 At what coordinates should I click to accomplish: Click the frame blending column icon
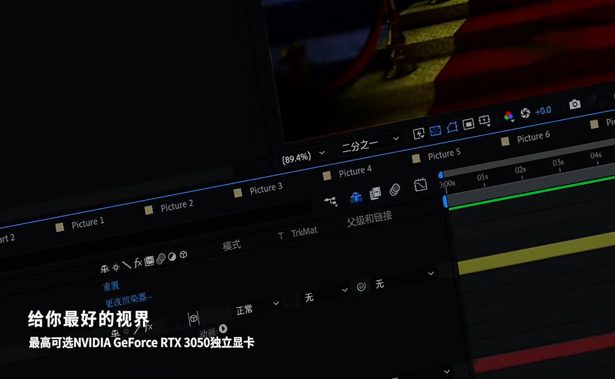149,261
